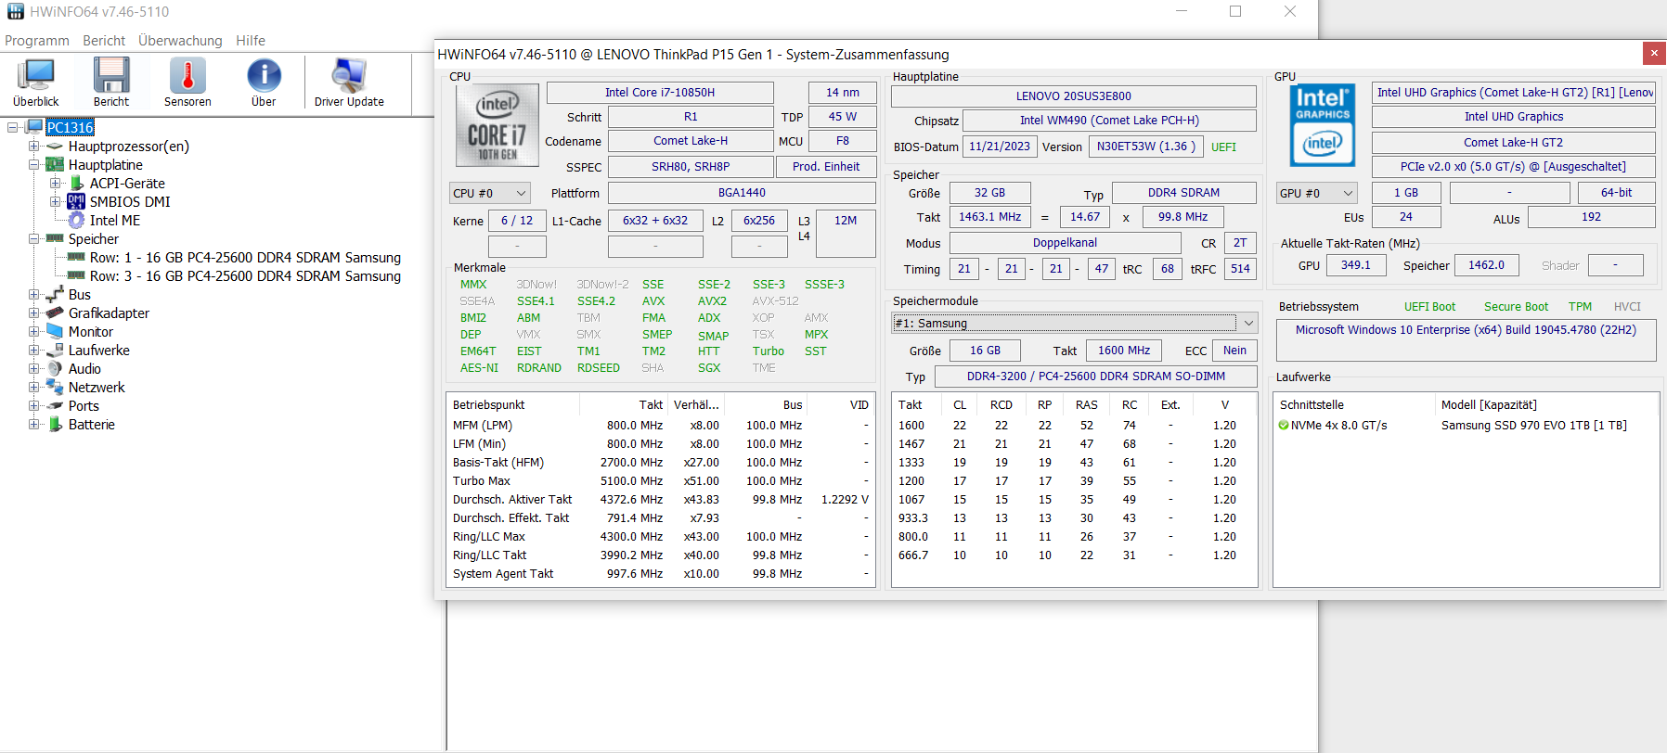
Task: Click the Monitor tree icon
Action: (55, 331)
